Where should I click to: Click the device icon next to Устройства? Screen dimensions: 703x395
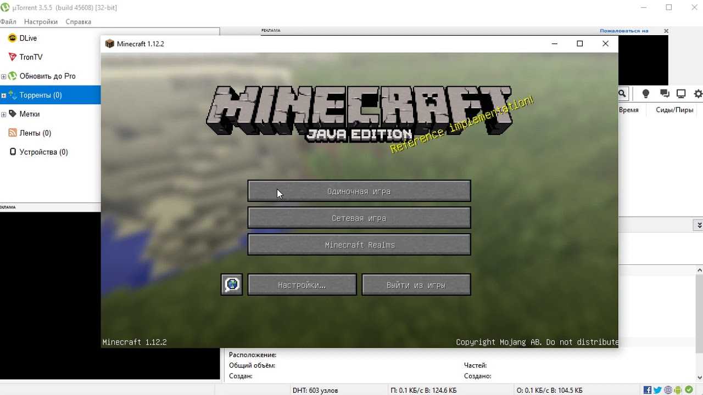(13, 152)
